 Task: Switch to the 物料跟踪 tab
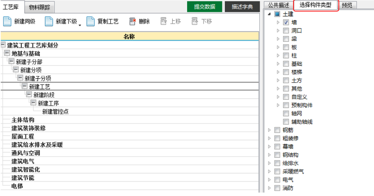(39, 7)
